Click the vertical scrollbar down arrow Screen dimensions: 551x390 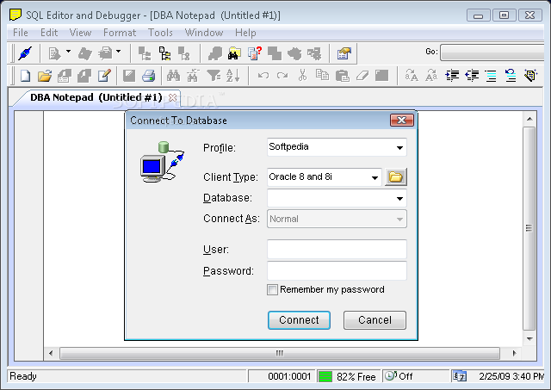click(x=529, y=338)
